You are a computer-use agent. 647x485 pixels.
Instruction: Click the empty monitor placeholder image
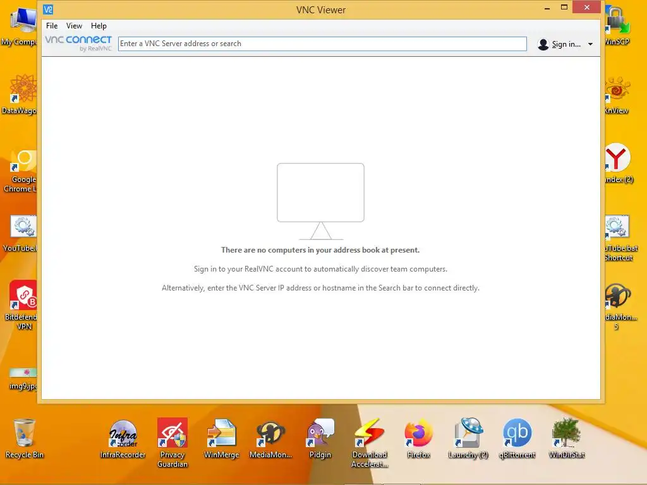click(320, 201)
